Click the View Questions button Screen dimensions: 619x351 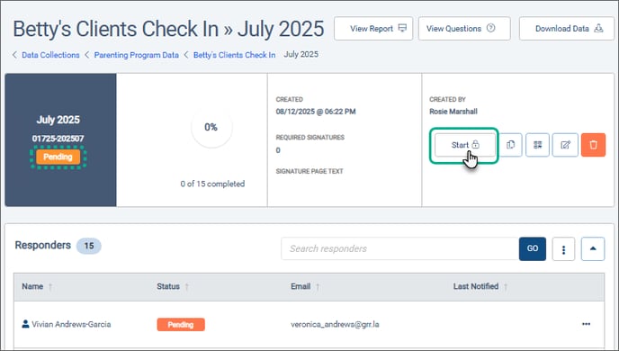tap(464, 29)
